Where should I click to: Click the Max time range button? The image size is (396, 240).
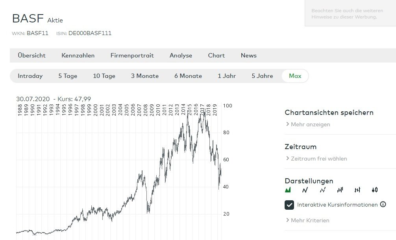[x=295, y=76]
